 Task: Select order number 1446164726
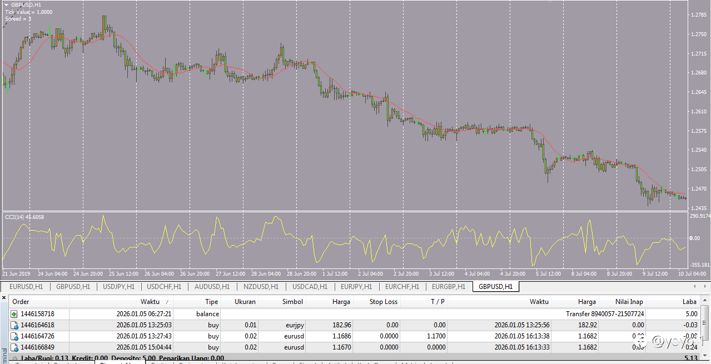(x=37, y=336)
